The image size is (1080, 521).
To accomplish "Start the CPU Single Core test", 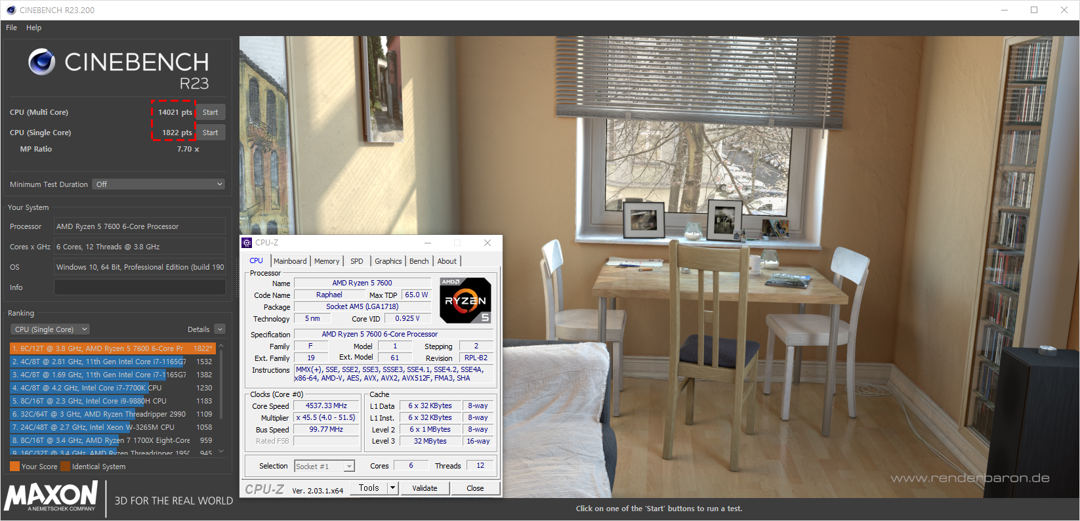I will 211,133.
